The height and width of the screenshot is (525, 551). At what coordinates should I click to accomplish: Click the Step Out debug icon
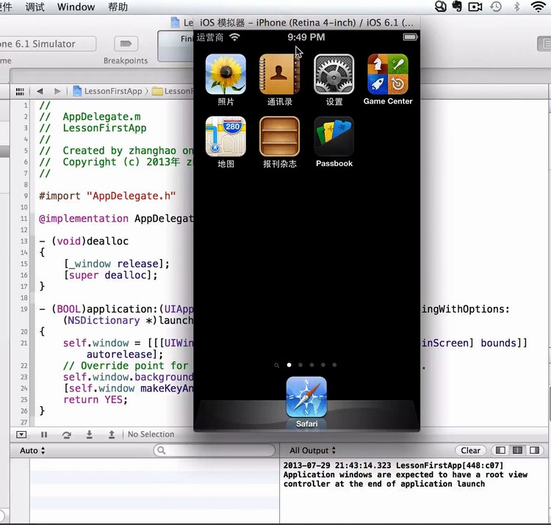tap(112, 435)
